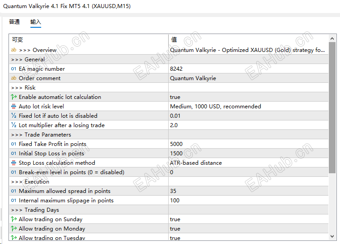Click the ½ icon beside Lot multiplier after losing trade
Viewport: 340px width, 244px height.
(x=14, y=125)
